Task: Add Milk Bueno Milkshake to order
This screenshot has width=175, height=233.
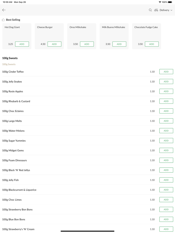Action: pos(119,44)
